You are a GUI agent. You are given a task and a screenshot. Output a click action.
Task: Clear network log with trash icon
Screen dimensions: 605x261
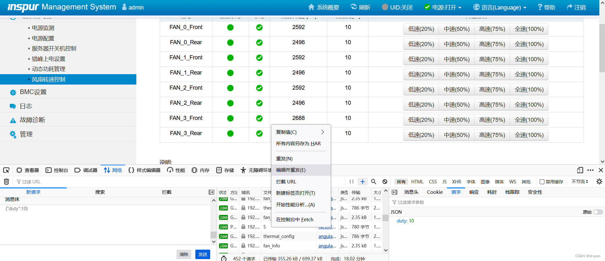coord(6,181)
